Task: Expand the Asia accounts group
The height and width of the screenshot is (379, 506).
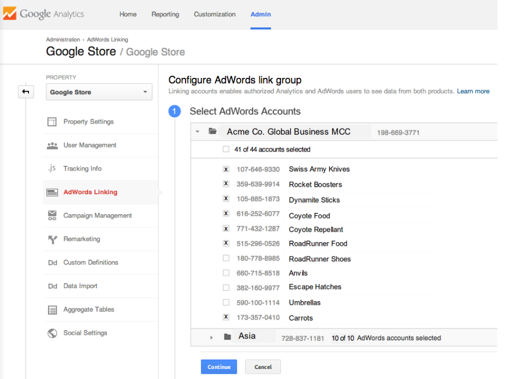Action: click(x=211, y=338)
